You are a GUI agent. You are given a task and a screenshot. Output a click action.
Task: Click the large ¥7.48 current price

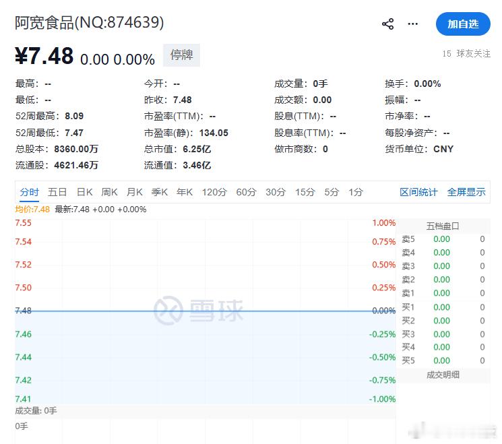click(x=44, y=57)
